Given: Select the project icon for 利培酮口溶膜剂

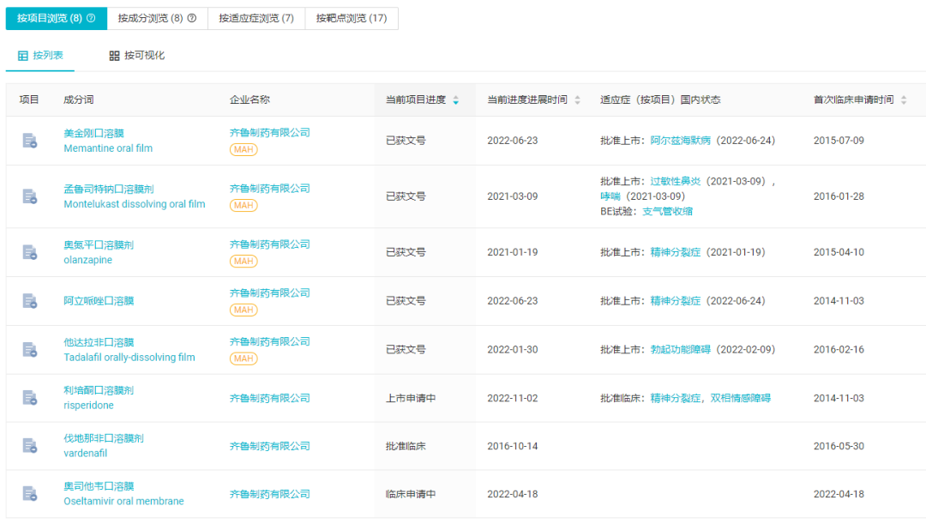Looking at the screenshot, I should click(29, 398).
